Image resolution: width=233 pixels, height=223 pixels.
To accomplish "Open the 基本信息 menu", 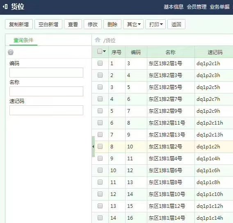I will coord(174,7).
